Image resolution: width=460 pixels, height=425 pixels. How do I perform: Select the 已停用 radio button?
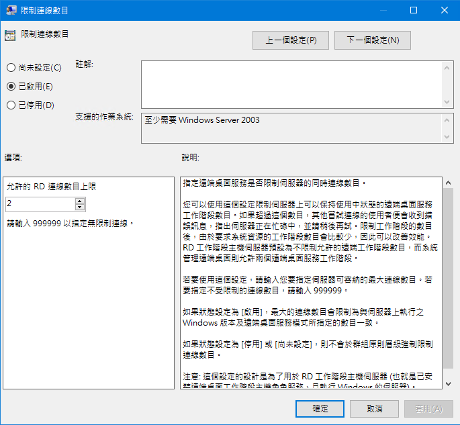point(11,105)
